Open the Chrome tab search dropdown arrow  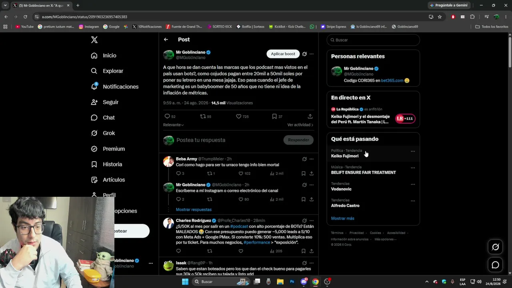(x=5, y=5)
